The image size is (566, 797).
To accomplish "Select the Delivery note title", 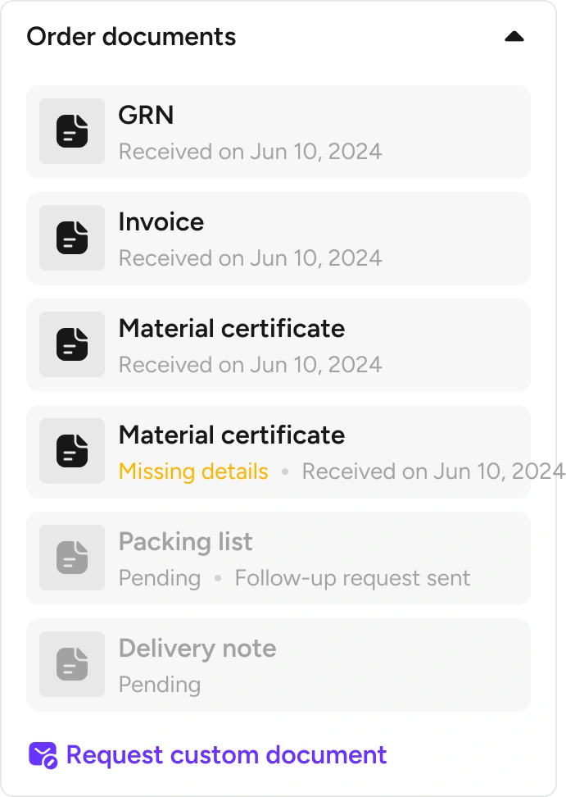I will click(197, 649).
